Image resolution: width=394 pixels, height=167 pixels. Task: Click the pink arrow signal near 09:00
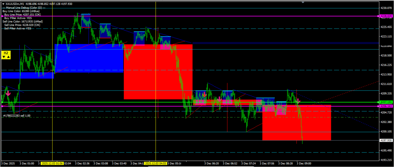click(x=298, y=100)
